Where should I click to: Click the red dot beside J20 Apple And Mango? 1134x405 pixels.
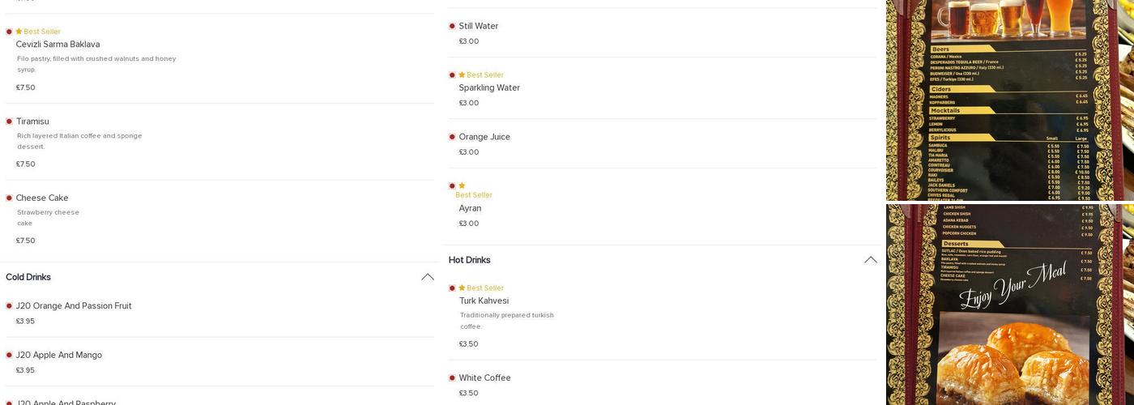click(x=9, y=355)
